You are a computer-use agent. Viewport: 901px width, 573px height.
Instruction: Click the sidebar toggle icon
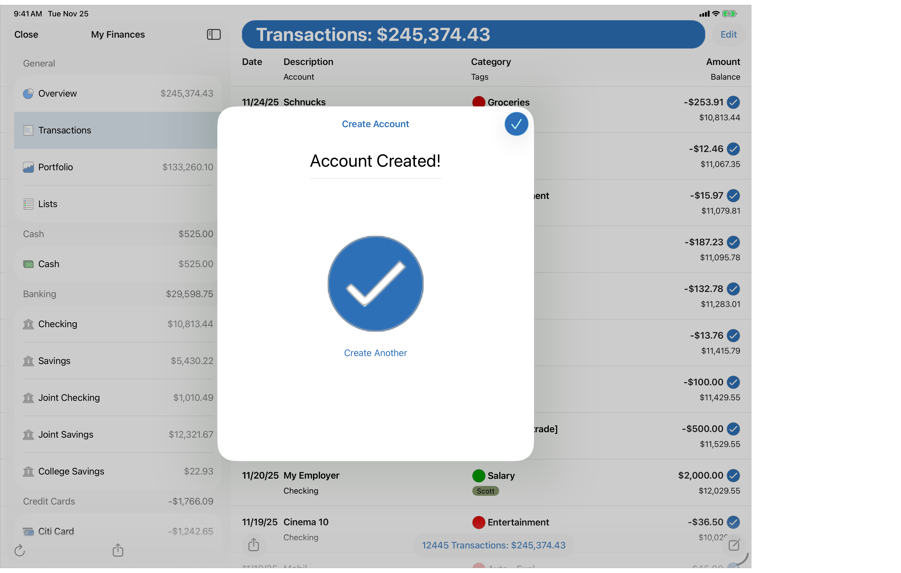(214, 34)
